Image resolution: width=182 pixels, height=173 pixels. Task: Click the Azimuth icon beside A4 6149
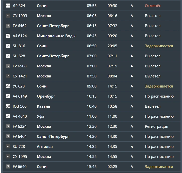pos(8,96)
